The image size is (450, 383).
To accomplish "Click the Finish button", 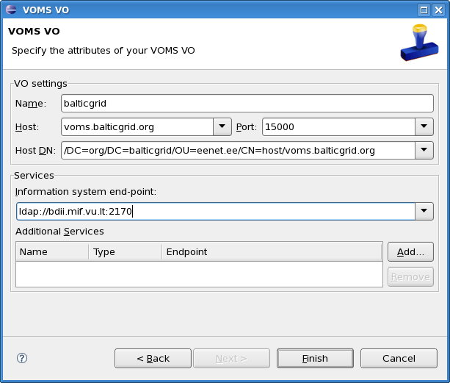I will tap(315, 358).
